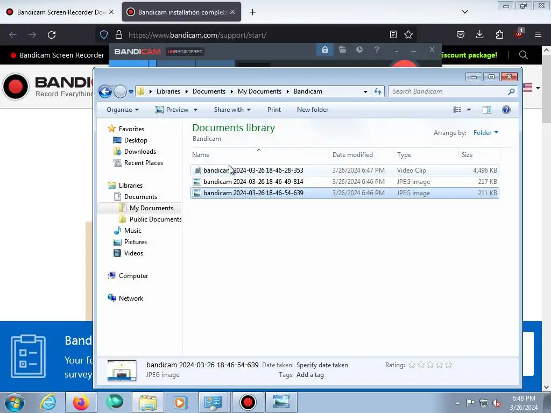Open Videos library

[x=133, y=253]
